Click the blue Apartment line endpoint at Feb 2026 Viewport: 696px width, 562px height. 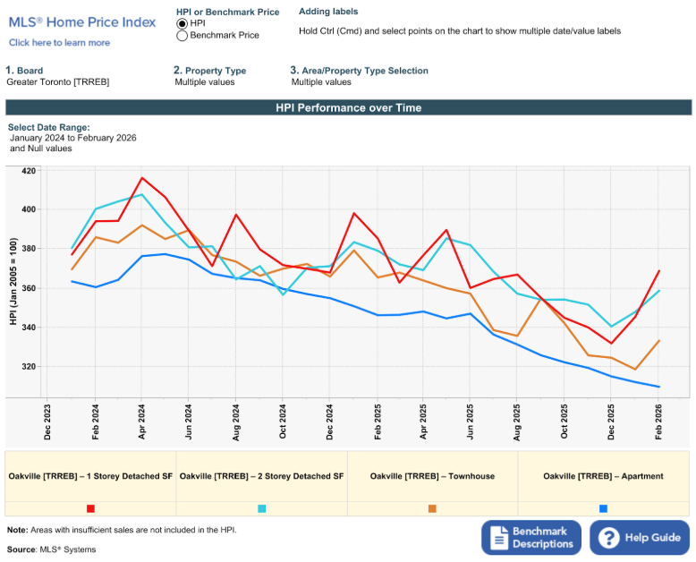659,387
